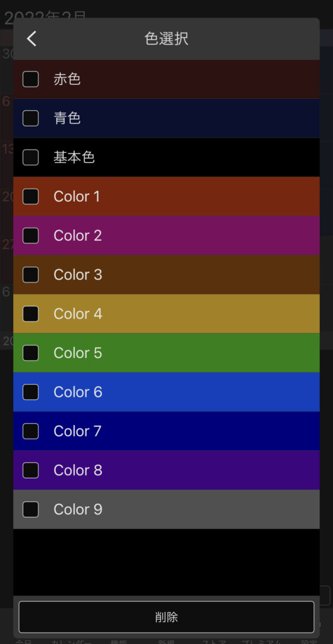Tick the Color 1 checkbox

[31, 196]
